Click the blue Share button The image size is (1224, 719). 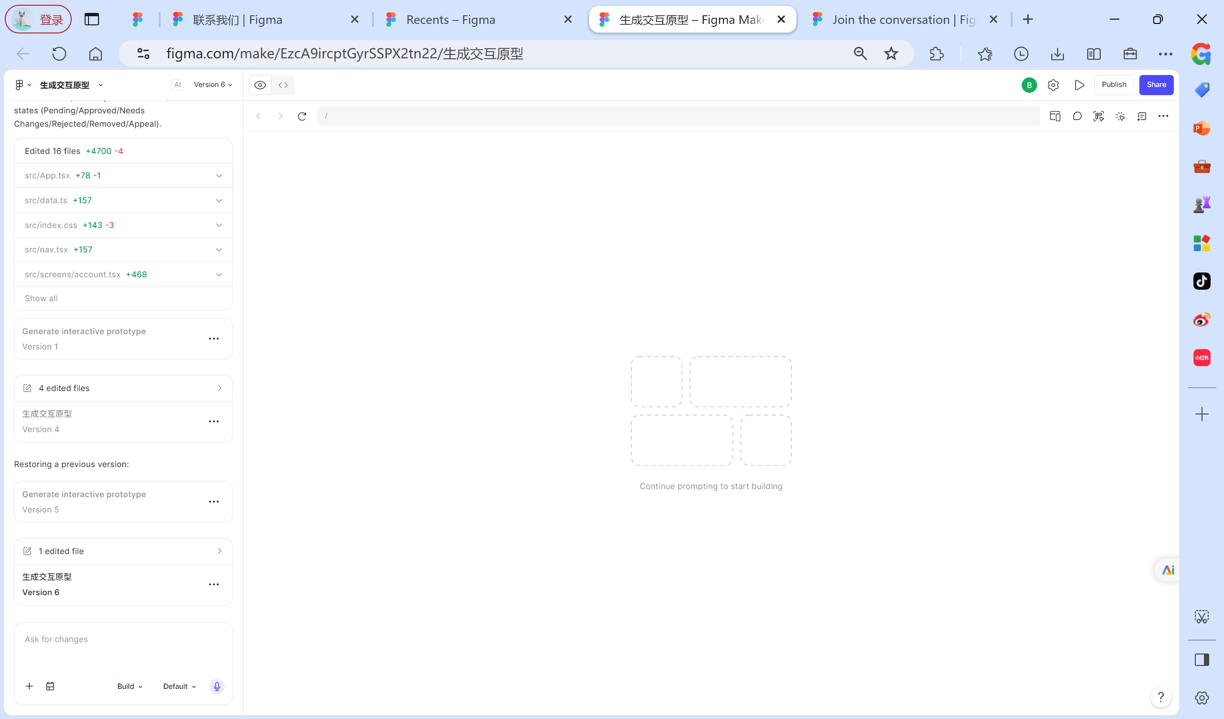click(1157, 85)
